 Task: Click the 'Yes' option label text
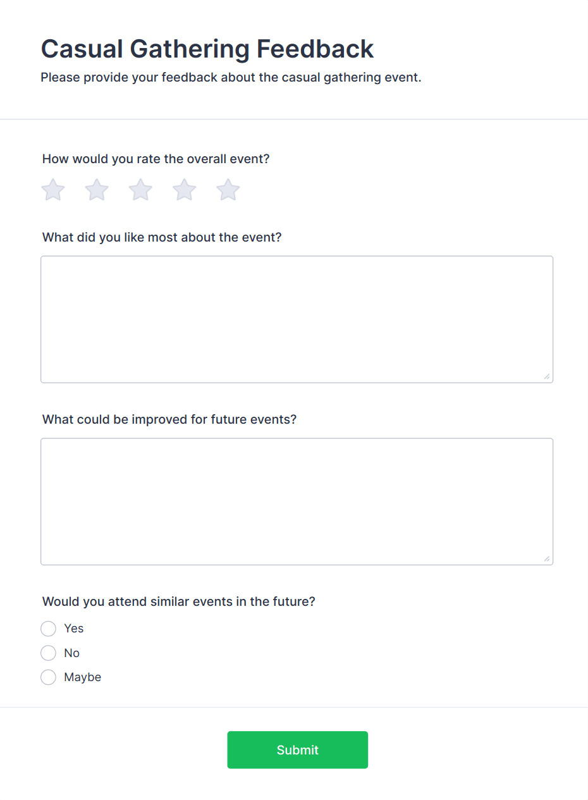tap(74, 629)
